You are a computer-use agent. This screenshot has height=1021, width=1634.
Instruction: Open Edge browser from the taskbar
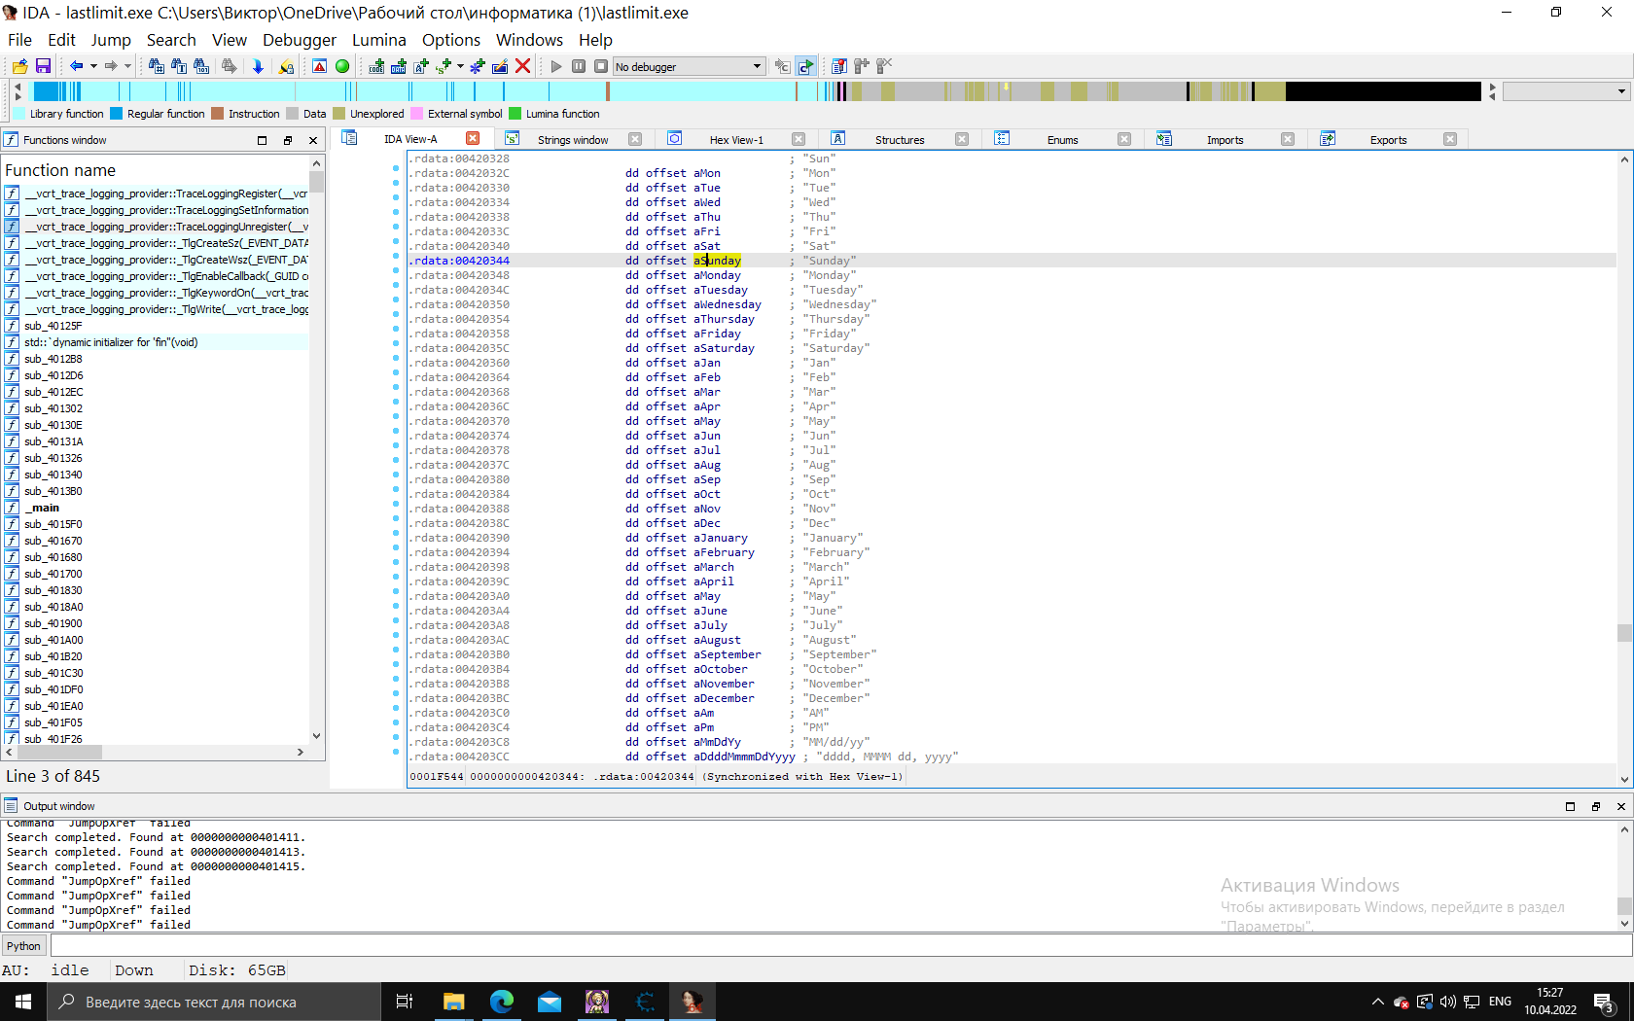pos(502,1002)
